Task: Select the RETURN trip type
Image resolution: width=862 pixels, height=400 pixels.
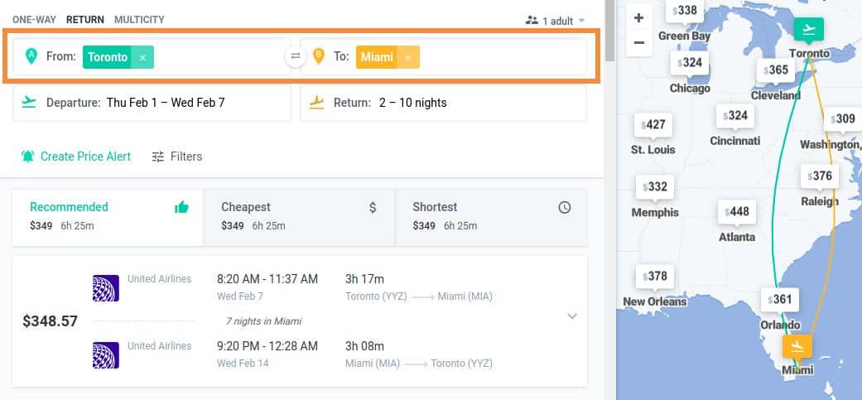Action: coord(85,20)
